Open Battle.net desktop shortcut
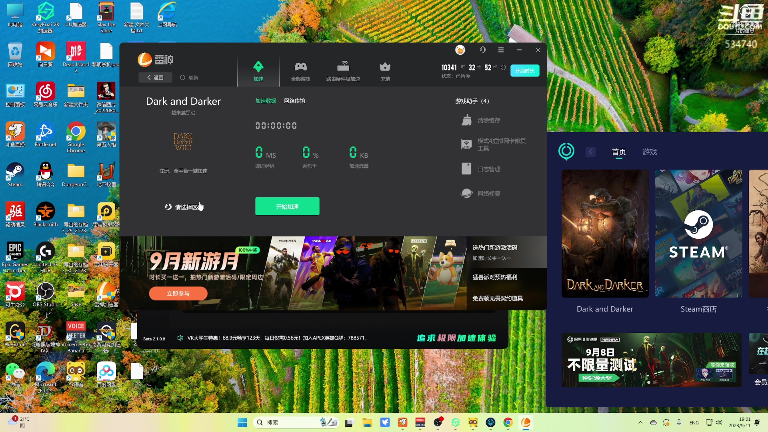 click(x=46, y=135)
